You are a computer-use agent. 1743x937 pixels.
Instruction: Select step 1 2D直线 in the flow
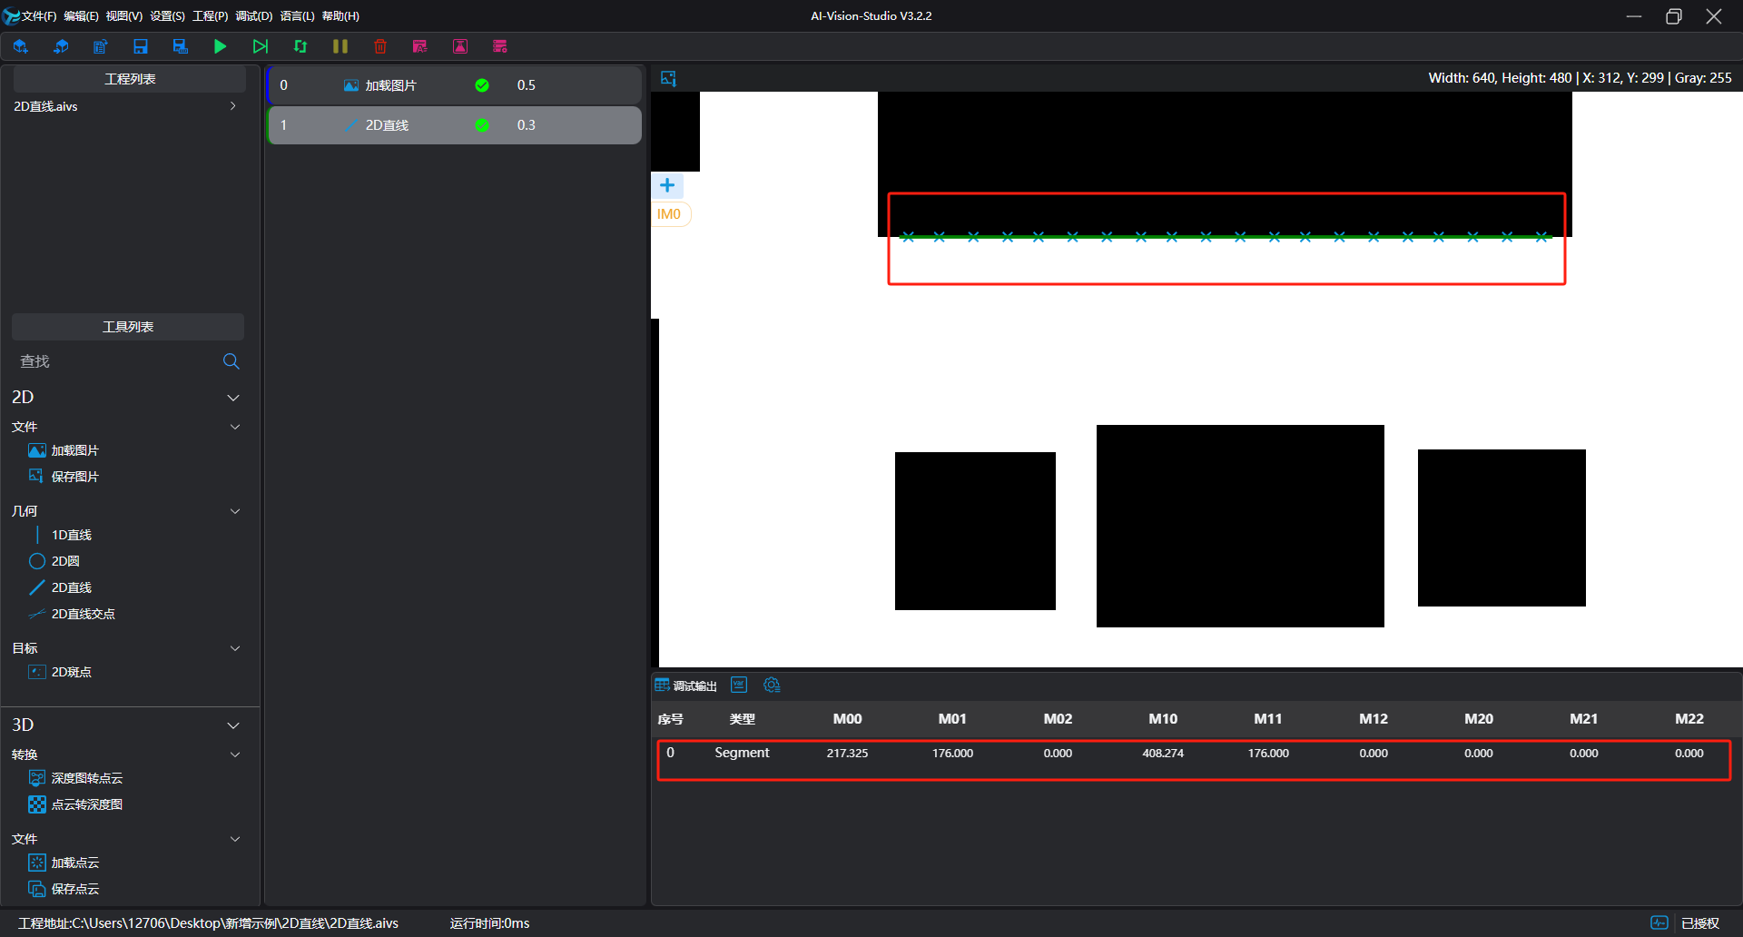pos(455,125)
